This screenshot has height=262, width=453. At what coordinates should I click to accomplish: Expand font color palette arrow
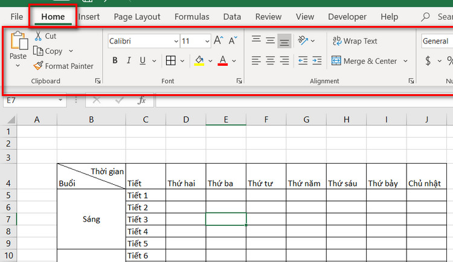pos(234,61)
